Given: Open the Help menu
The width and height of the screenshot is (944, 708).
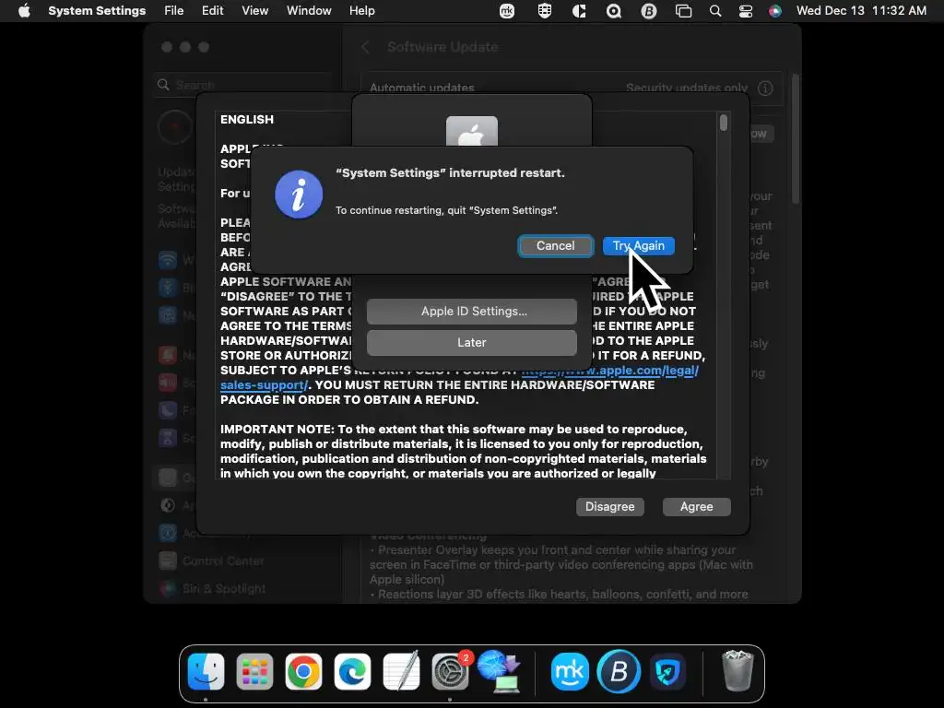Looking at the screenshot, I should 361,11.
